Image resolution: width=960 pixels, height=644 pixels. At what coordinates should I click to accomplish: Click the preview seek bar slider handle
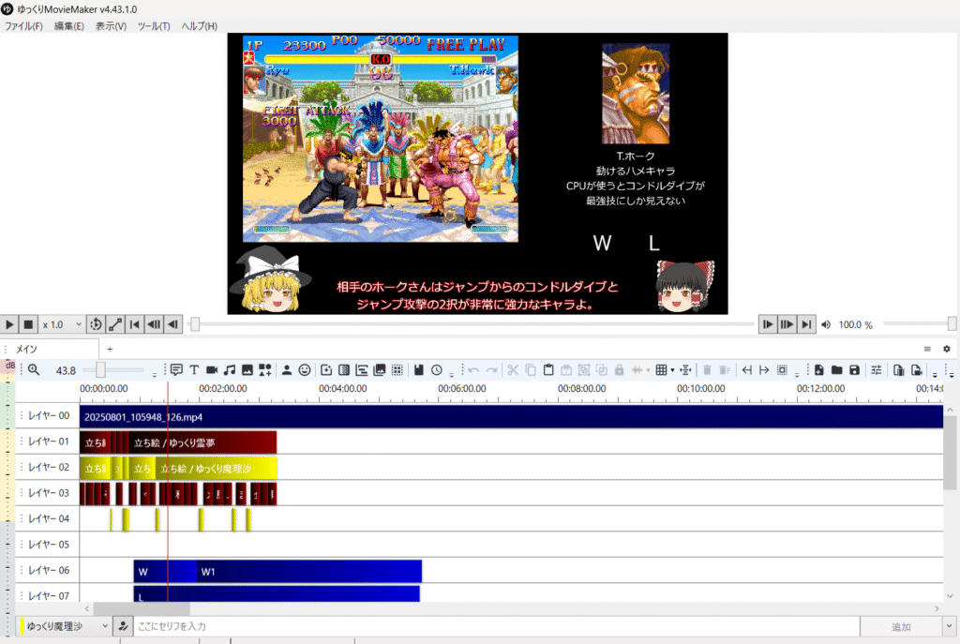(x=195, y=324)
